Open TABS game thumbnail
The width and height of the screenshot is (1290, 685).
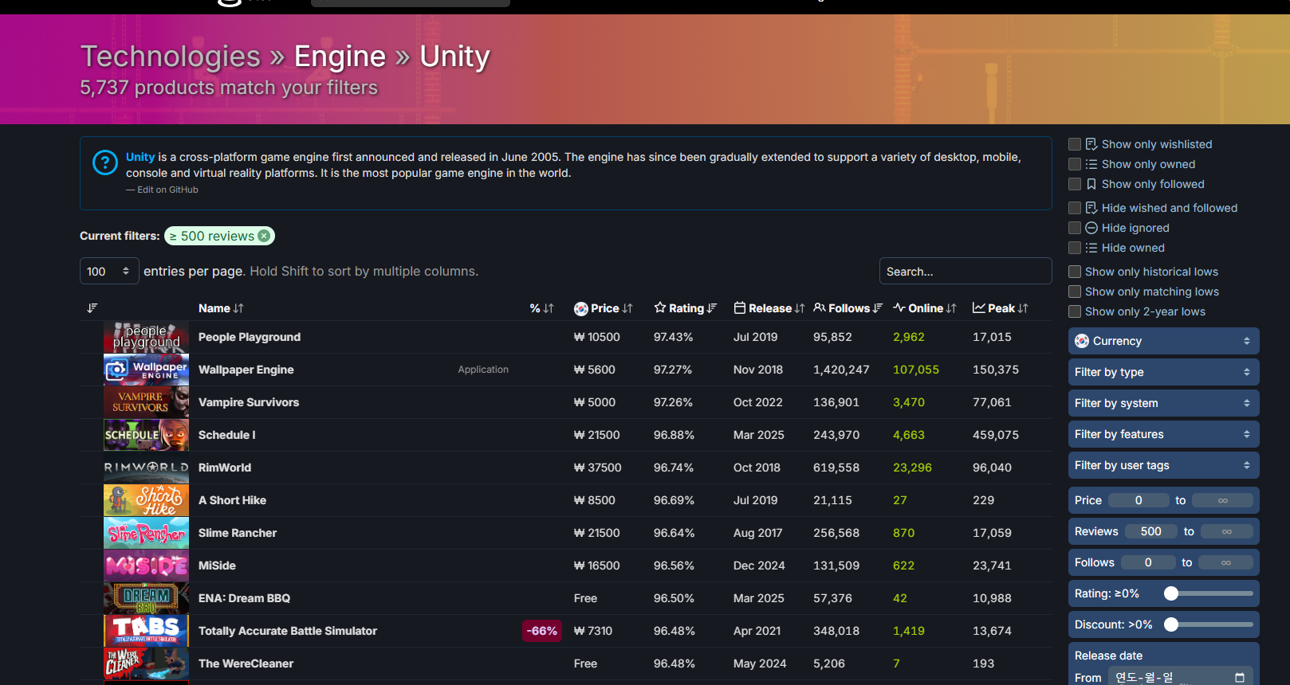(147, 631)
